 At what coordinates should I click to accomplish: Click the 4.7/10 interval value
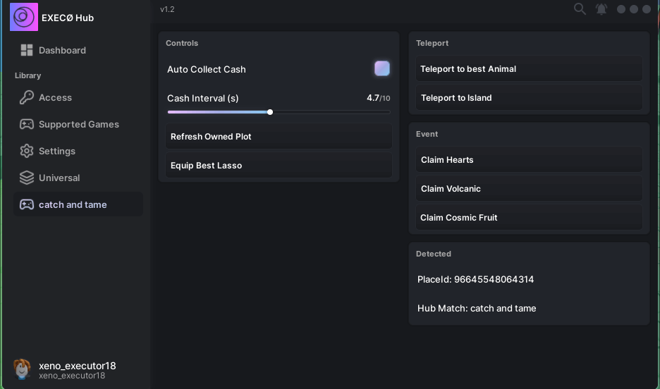point(378,98)
